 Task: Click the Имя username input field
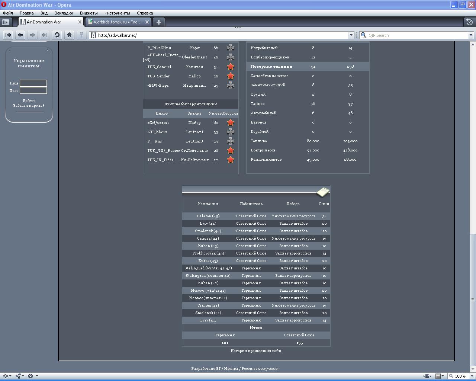33,83
